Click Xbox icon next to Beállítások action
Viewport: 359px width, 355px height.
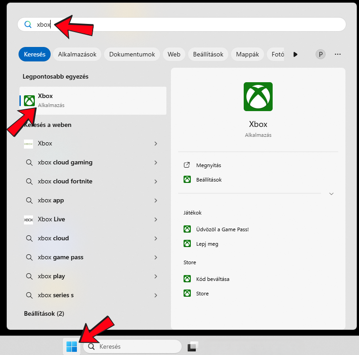point(187,179)
